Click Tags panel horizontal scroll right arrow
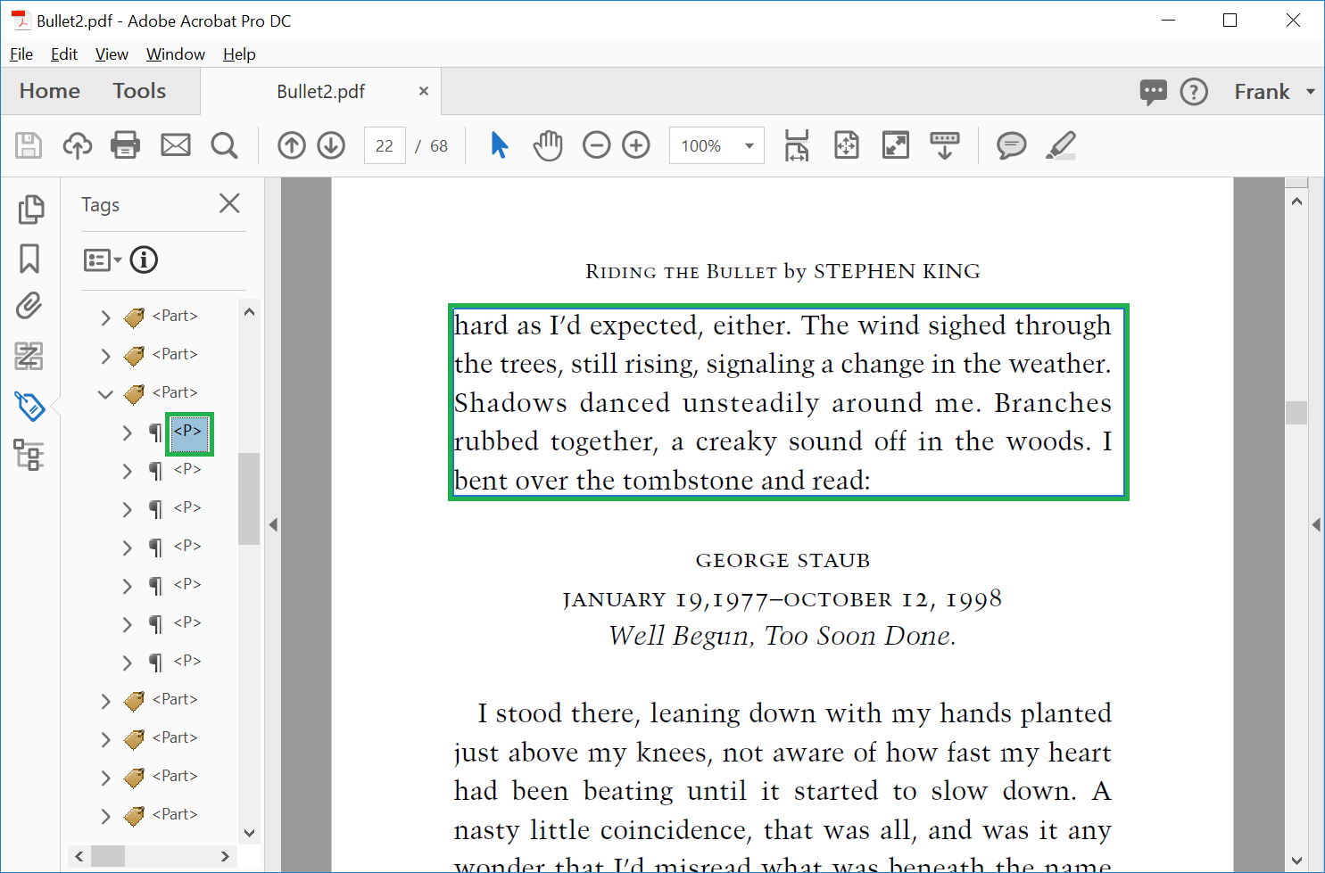1325x873 pixels. tap(225, 856)
